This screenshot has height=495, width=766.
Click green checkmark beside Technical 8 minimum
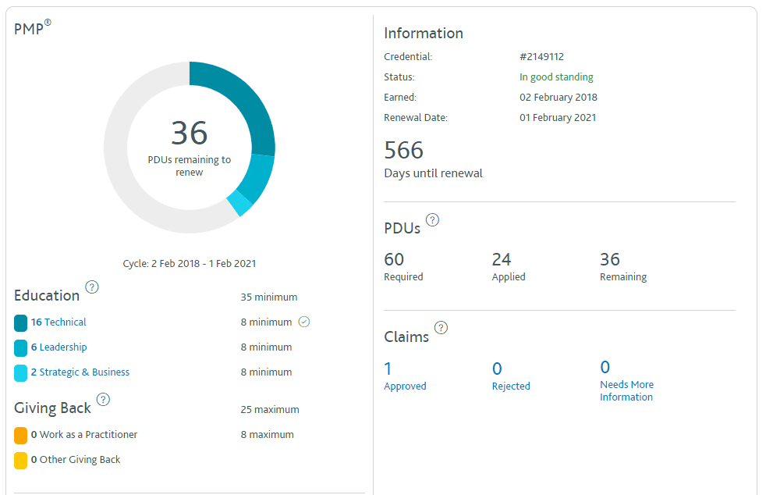pyautogui.click(x=304, y=322)
